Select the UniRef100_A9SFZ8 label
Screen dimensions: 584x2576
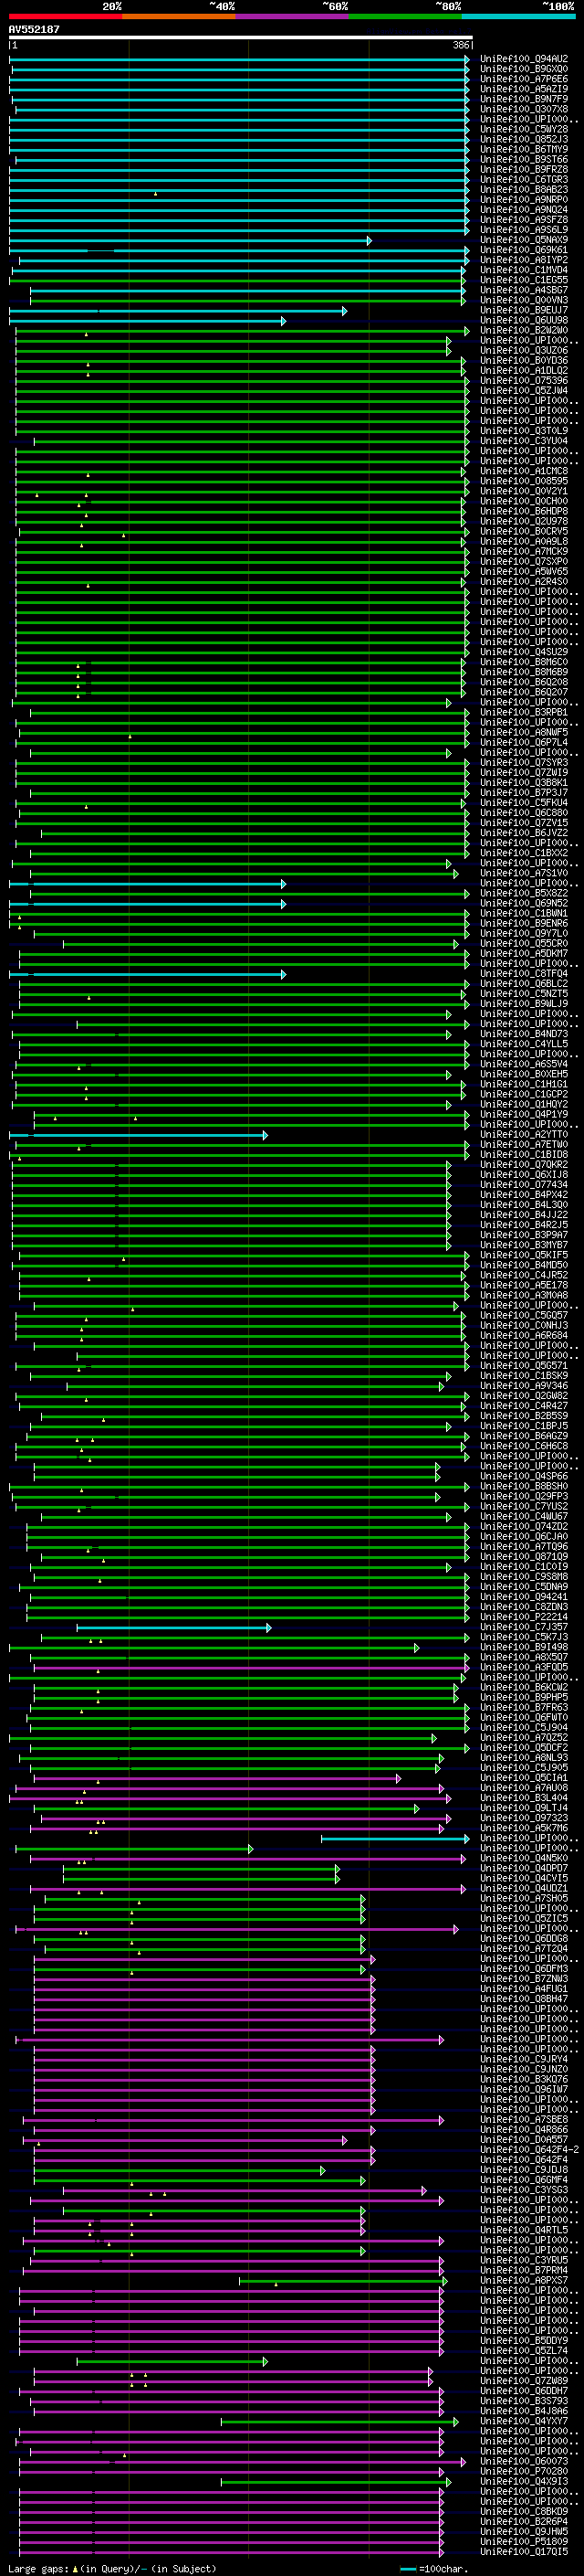[524, 220]
